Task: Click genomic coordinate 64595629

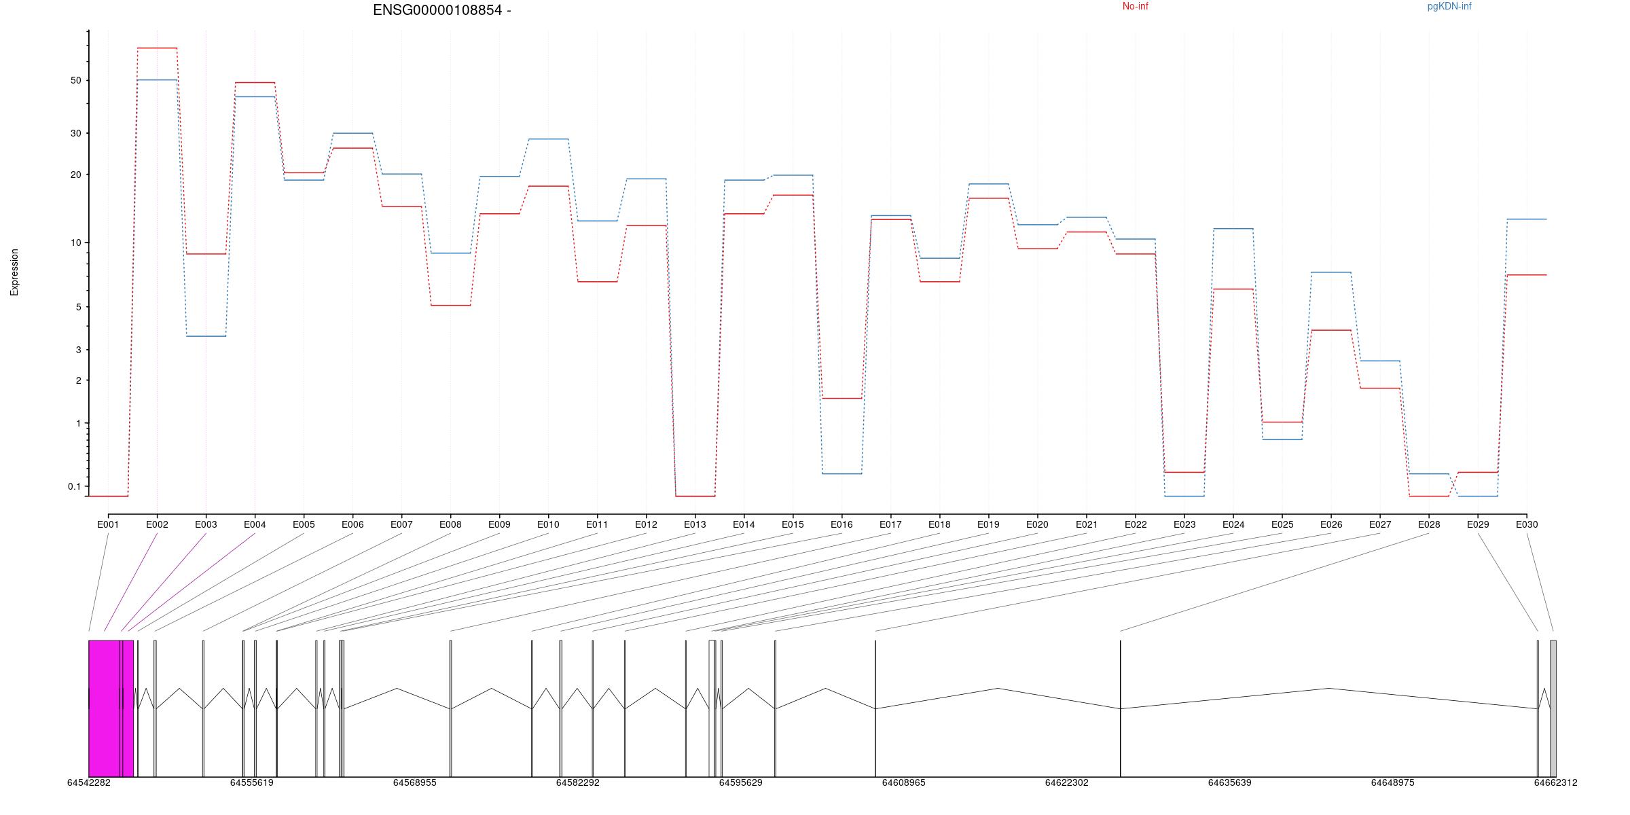Action: click(741, 782)
